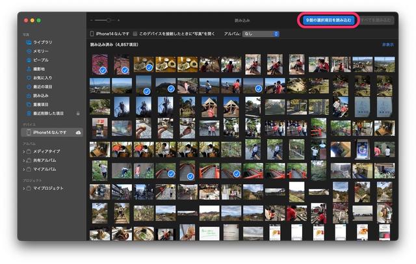Select 読み込み in the sidebar

point(40,95)
